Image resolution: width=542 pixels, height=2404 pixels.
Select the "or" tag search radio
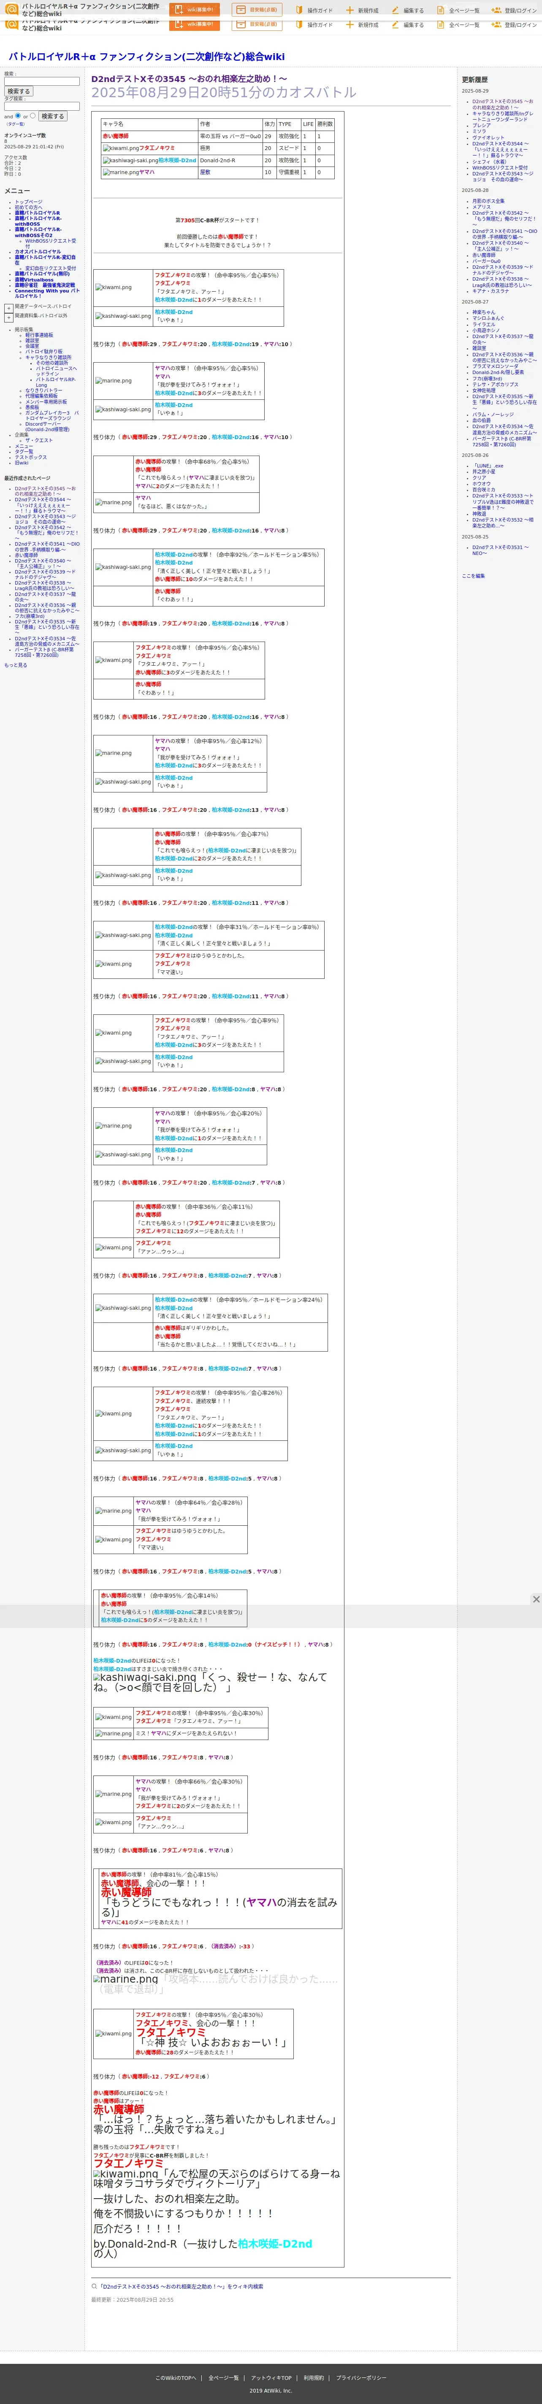tap(33, 116)
